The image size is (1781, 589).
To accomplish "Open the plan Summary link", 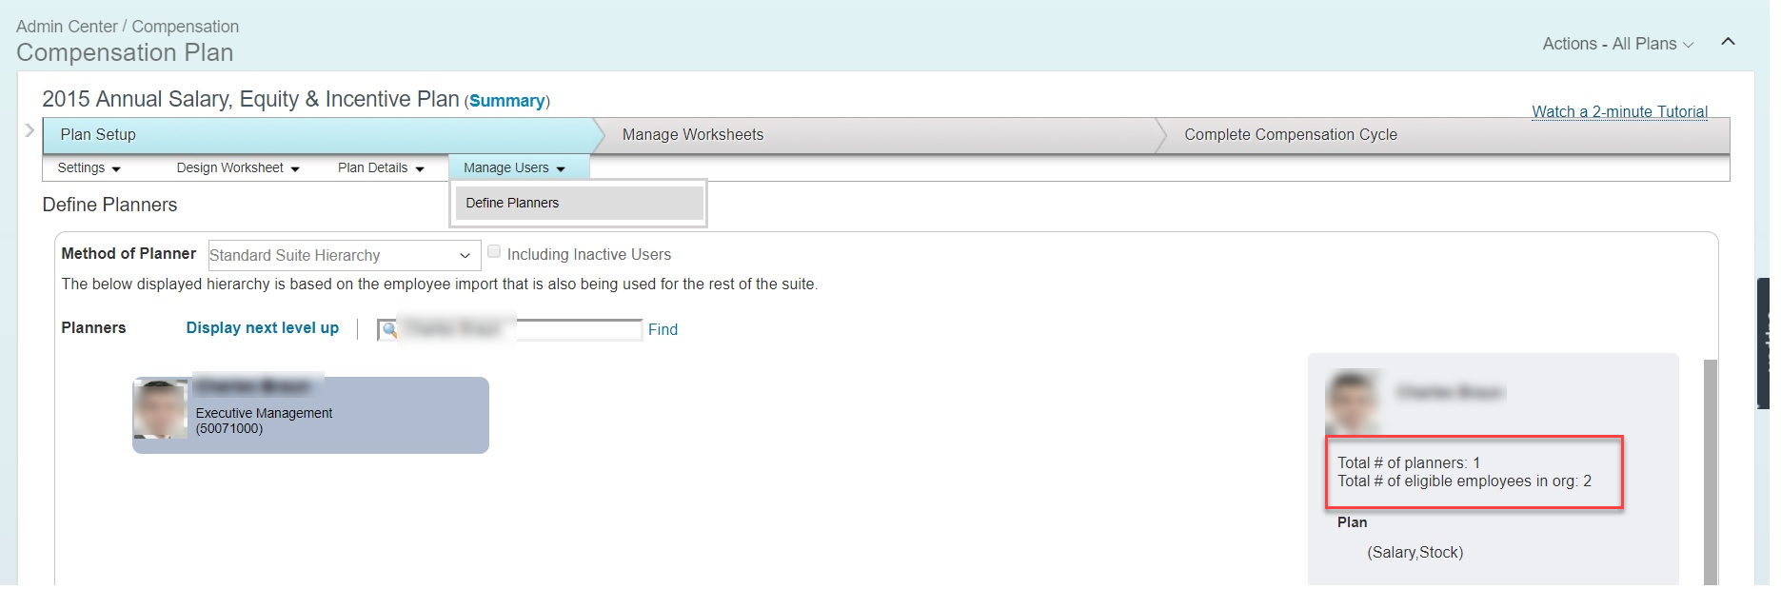I will [x=506, y=101].
